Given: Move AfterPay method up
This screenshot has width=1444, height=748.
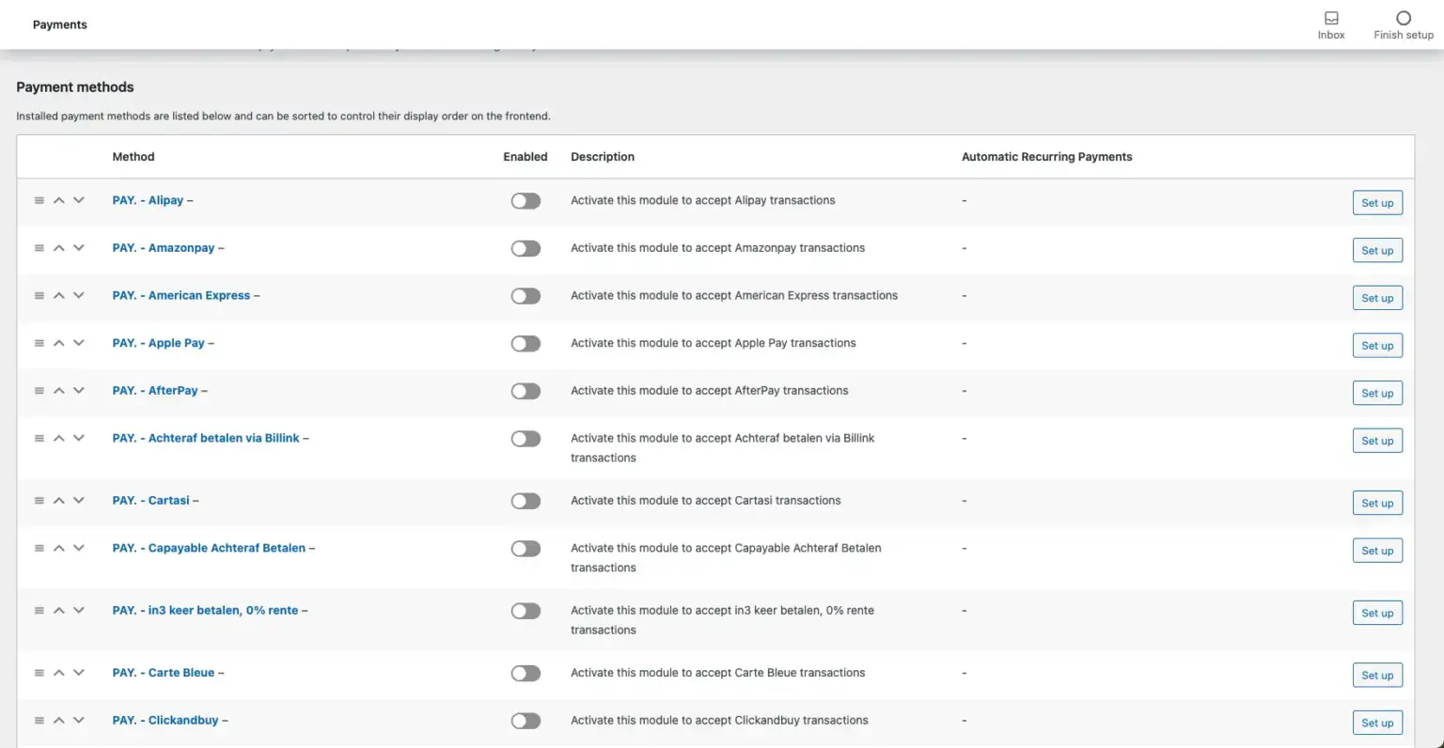Looking at the screenshot, I should (x=59, y=390).
